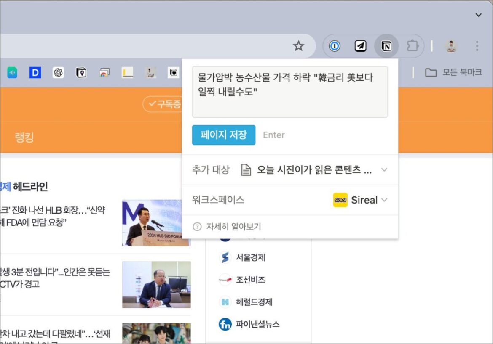Click the Notion Web Clipper extension icon
The height and width of the screenshot is (344, 493).
386,46
